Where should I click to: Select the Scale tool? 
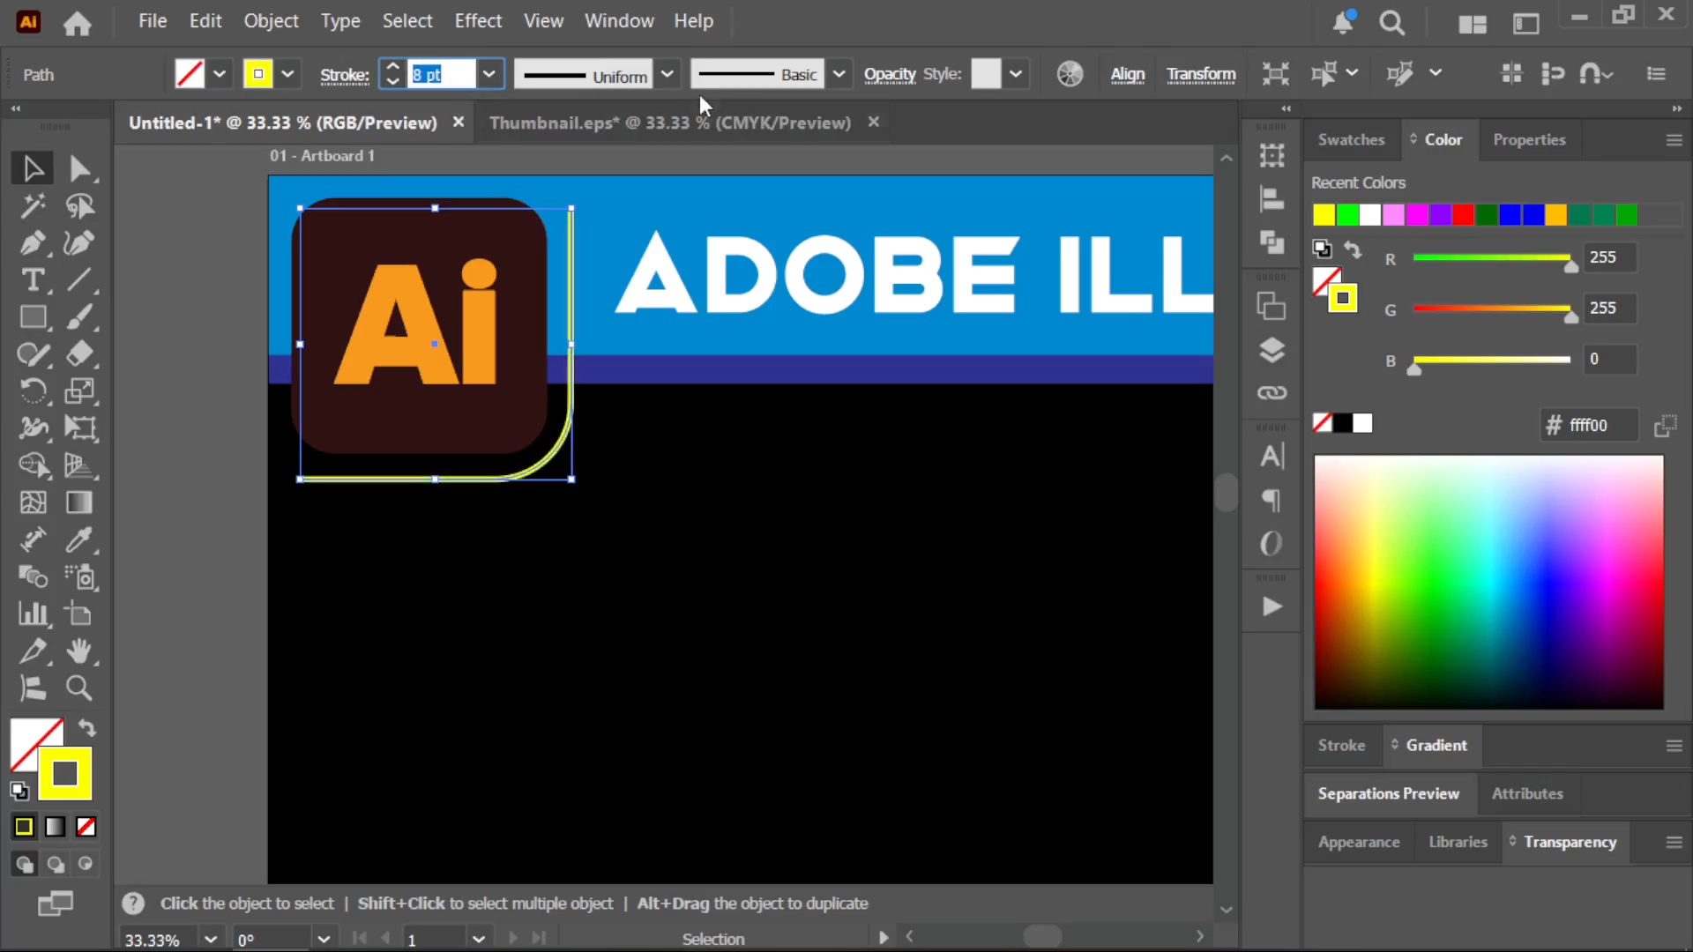tap(79, 391)
